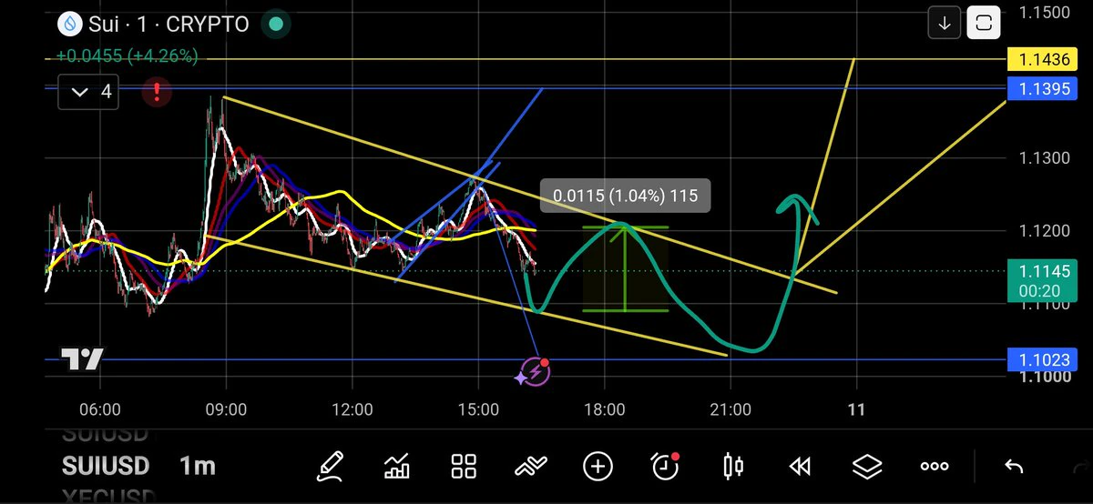
Task: Tap the 1.1300 price axis label
Action: tap(1044, 158)
